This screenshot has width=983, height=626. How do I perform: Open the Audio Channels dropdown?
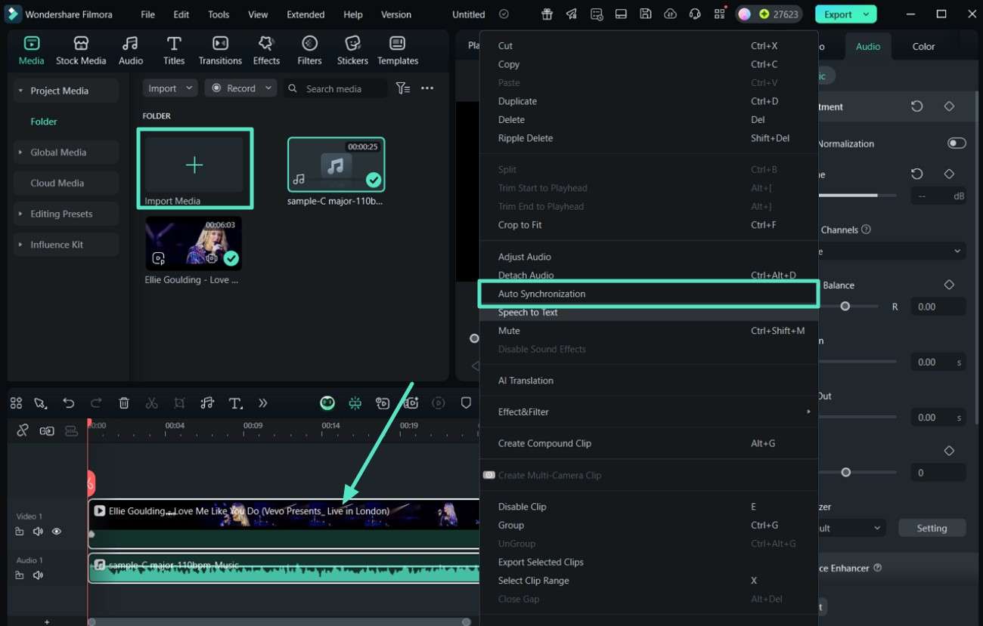[892, 251]
